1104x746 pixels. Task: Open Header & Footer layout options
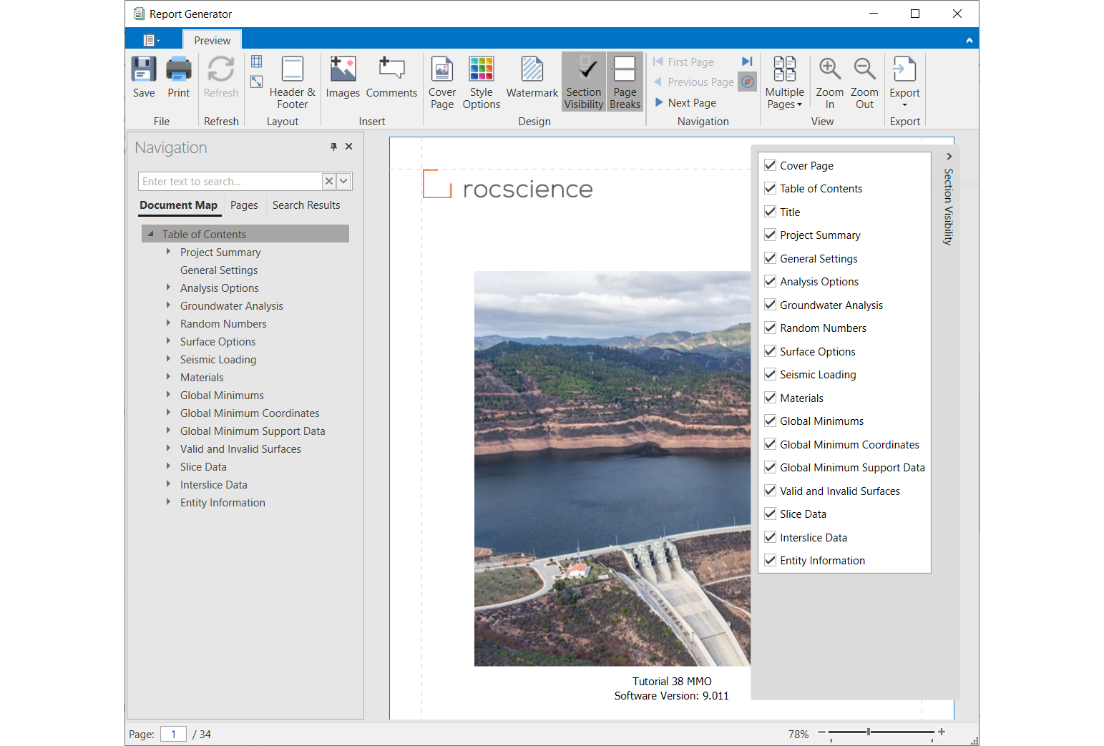pos(292,82)
